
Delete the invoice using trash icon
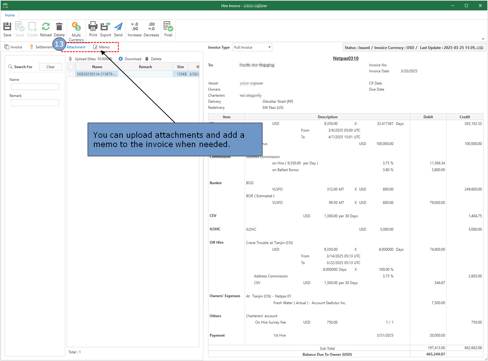pyautogui.click(x=59, y=27)
